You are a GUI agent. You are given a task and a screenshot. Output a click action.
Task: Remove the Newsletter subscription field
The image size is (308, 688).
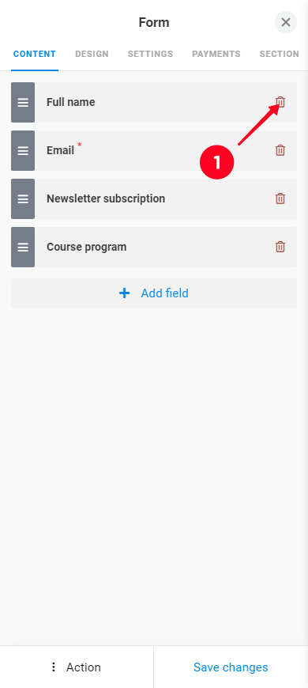280,198
